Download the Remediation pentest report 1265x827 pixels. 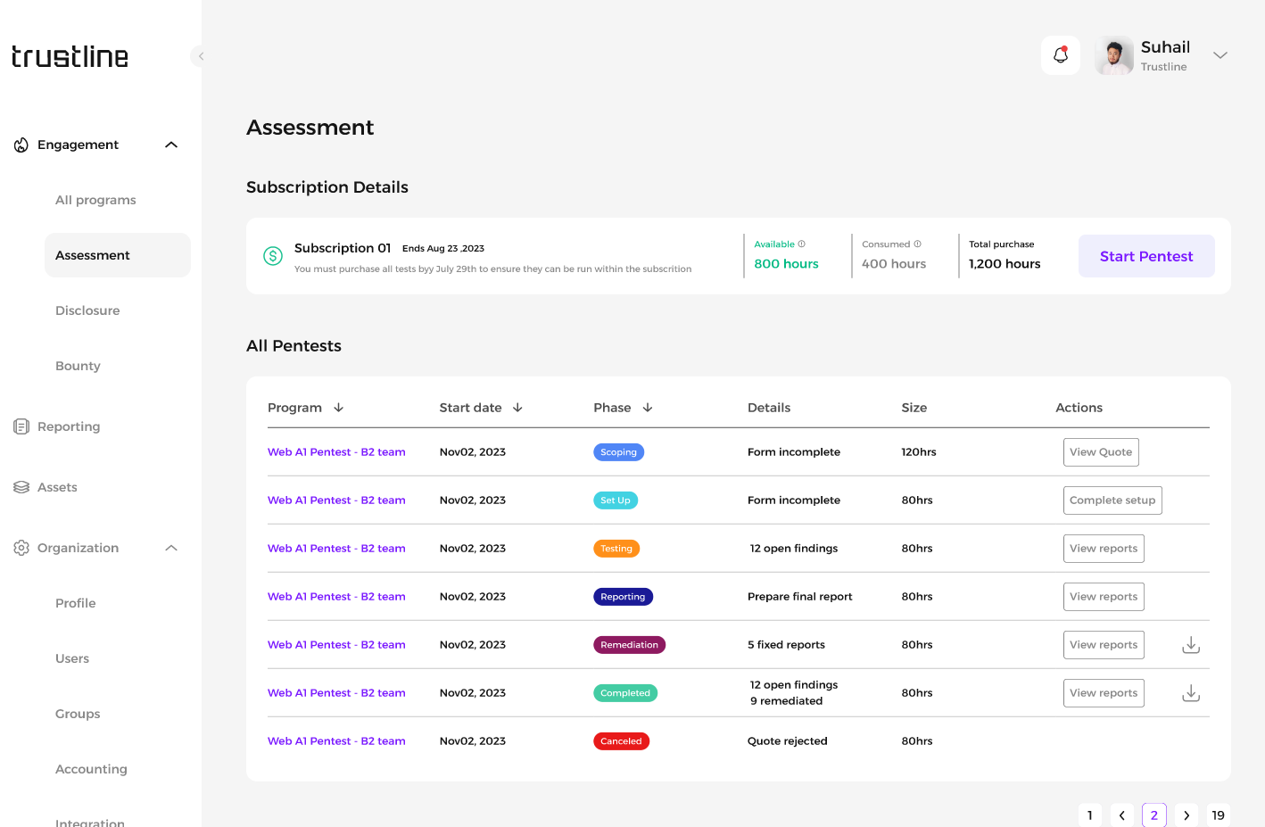(x=1190, y=645)
